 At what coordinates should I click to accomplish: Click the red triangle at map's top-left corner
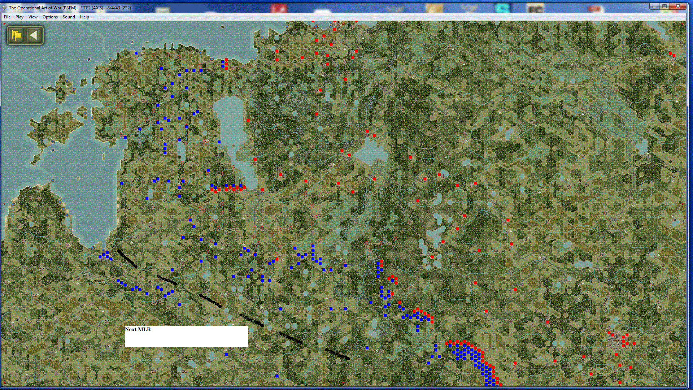pyautogui.click(x=4, y=24)
